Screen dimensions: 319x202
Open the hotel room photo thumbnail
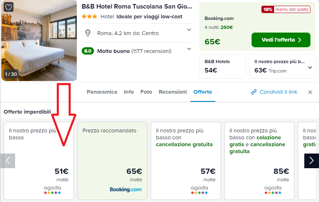click(39, 41)
